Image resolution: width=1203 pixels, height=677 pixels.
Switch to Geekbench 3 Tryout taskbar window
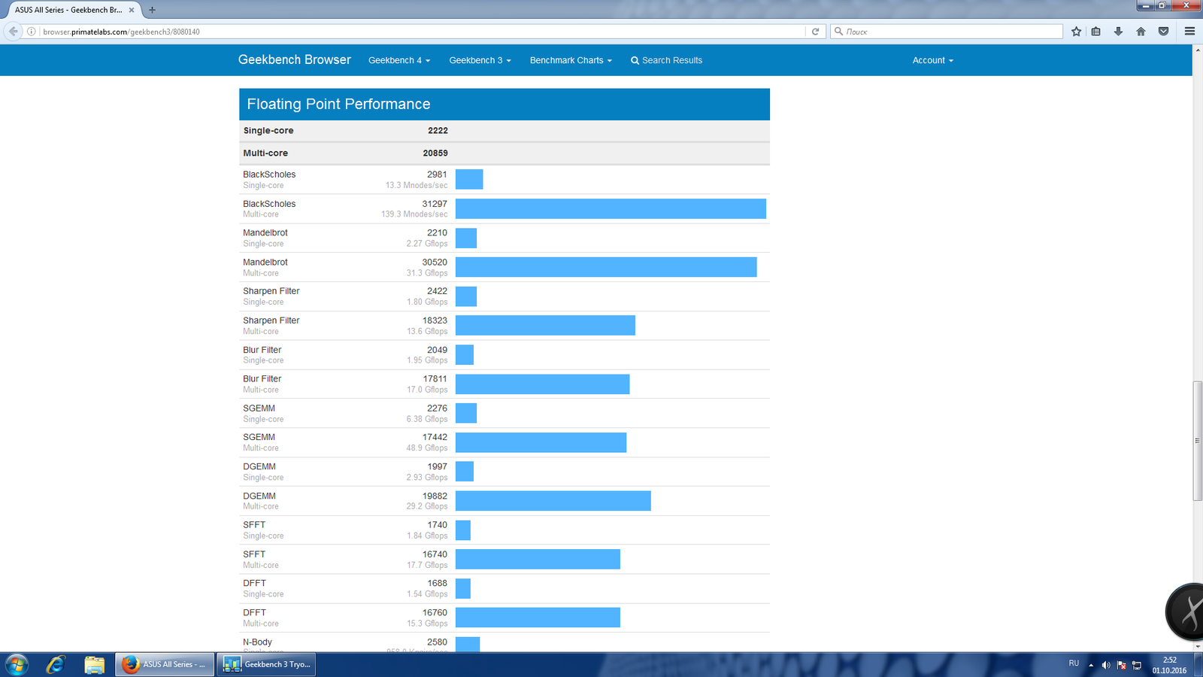tap(266, 664)
